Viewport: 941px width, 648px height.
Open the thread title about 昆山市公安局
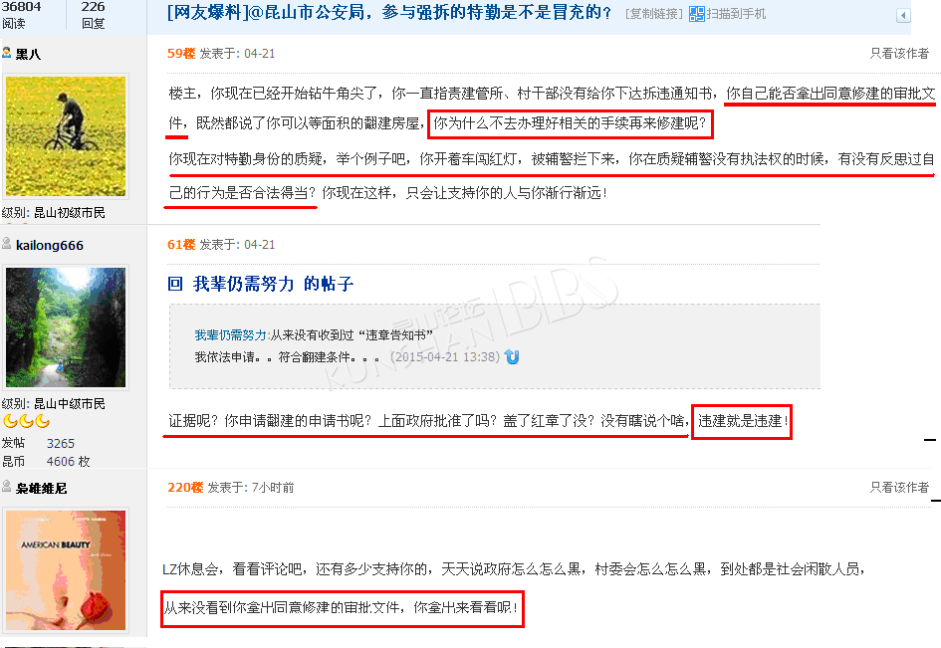coord(389,13)
